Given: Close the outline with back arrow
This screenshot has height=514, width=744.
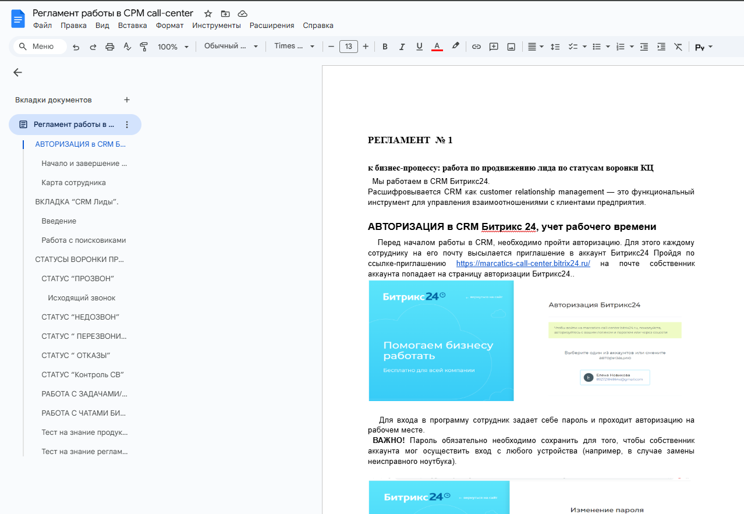Looking at the screenshot, I should (17, 72).
